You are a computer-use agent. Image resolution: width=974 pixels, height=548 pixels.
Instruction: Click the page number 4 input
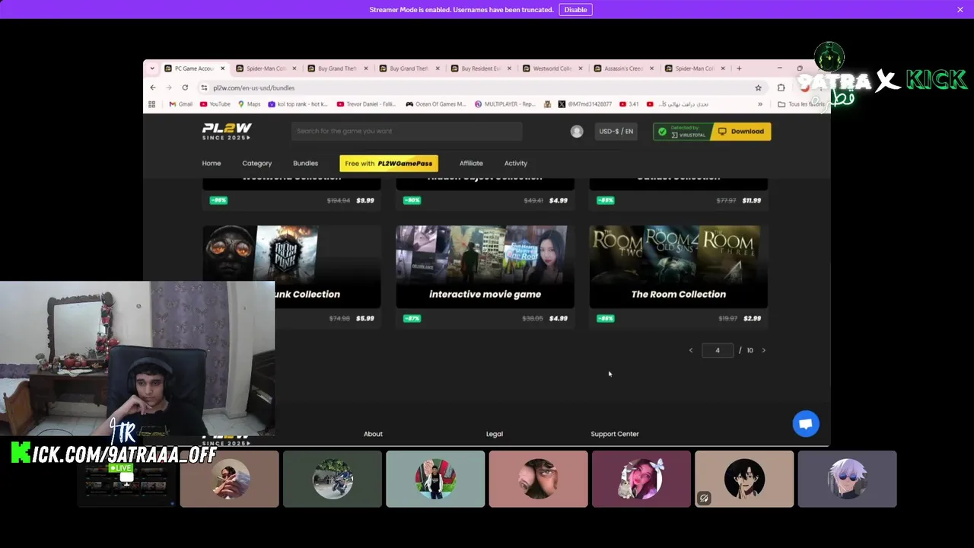pos(717,350)
